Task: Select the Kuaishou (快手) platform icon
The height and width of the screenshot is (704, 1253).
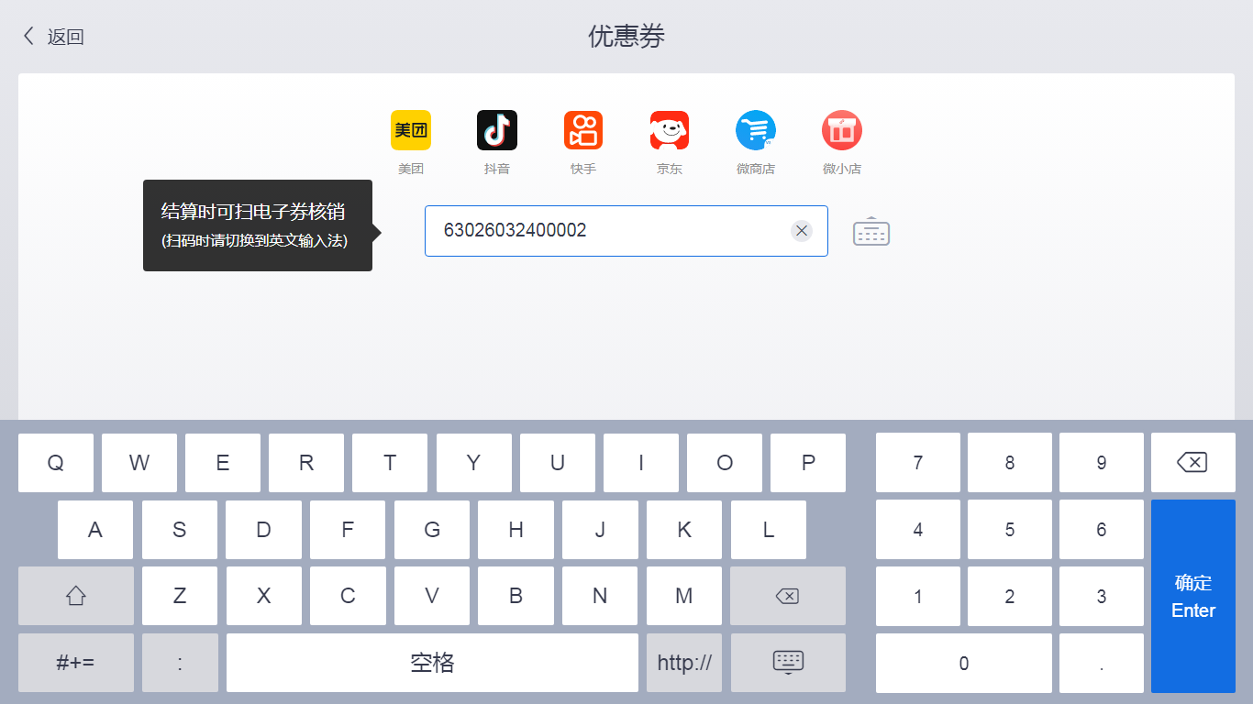Action: tap(583, 130)
